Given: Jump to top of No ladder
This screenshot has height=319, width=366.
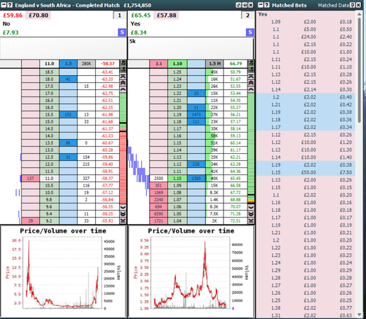Looking at the screenshot, I should click(123, 76).
